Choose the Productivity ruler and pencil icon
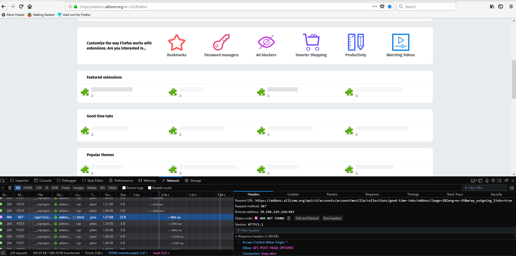This screenshot has height=256, width=516. pos(356,42)
